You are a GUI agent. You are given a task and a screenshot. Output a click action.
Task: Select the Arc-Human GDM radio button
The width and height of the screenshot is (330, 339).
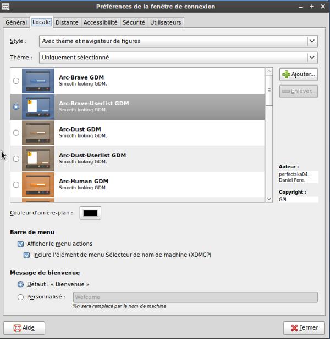tap(16, 185)
